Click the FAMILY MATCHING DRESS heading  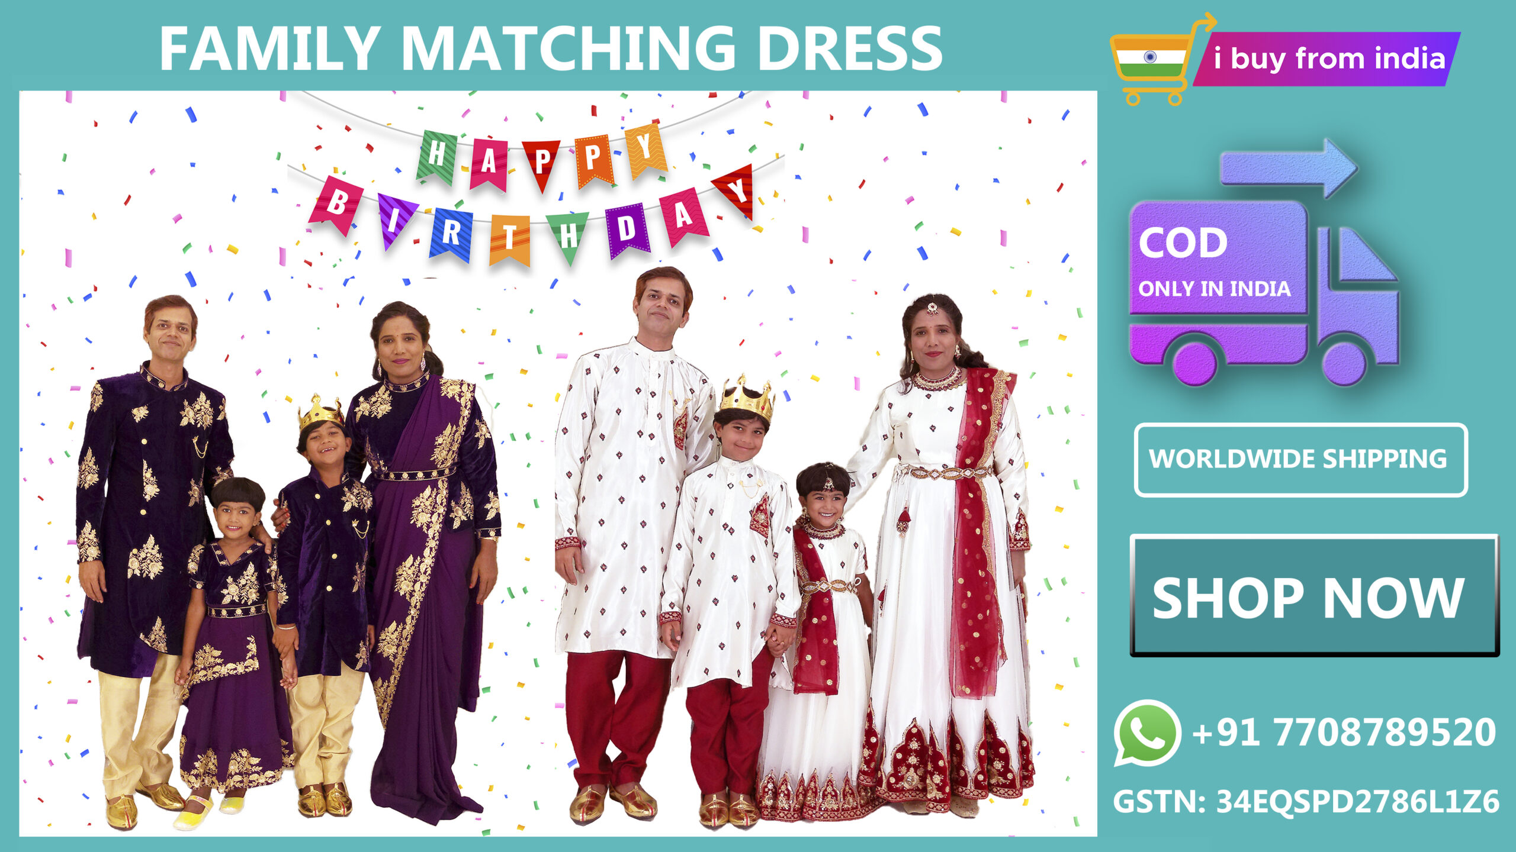[x=551, y=49]
